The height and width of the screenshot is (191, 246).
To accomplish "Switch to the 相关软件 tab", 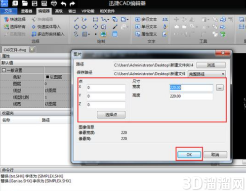I will (x=107, y=11).
